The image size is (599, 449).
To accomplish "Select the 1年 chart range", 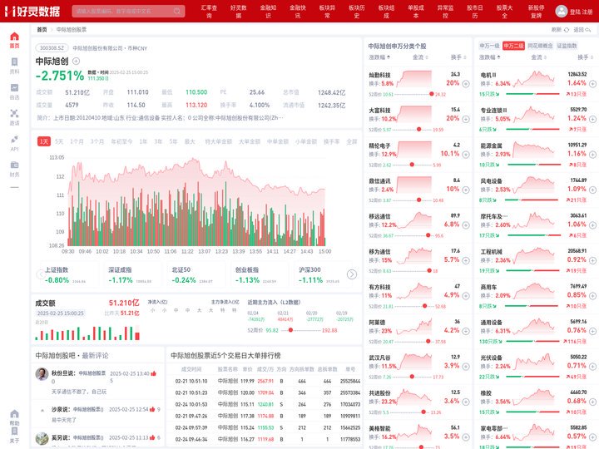I will (x=143, y=141).
